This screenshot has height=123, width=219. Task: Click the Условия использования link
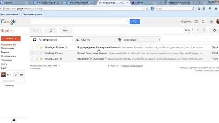pyautogui.click(x=132, y=66)
